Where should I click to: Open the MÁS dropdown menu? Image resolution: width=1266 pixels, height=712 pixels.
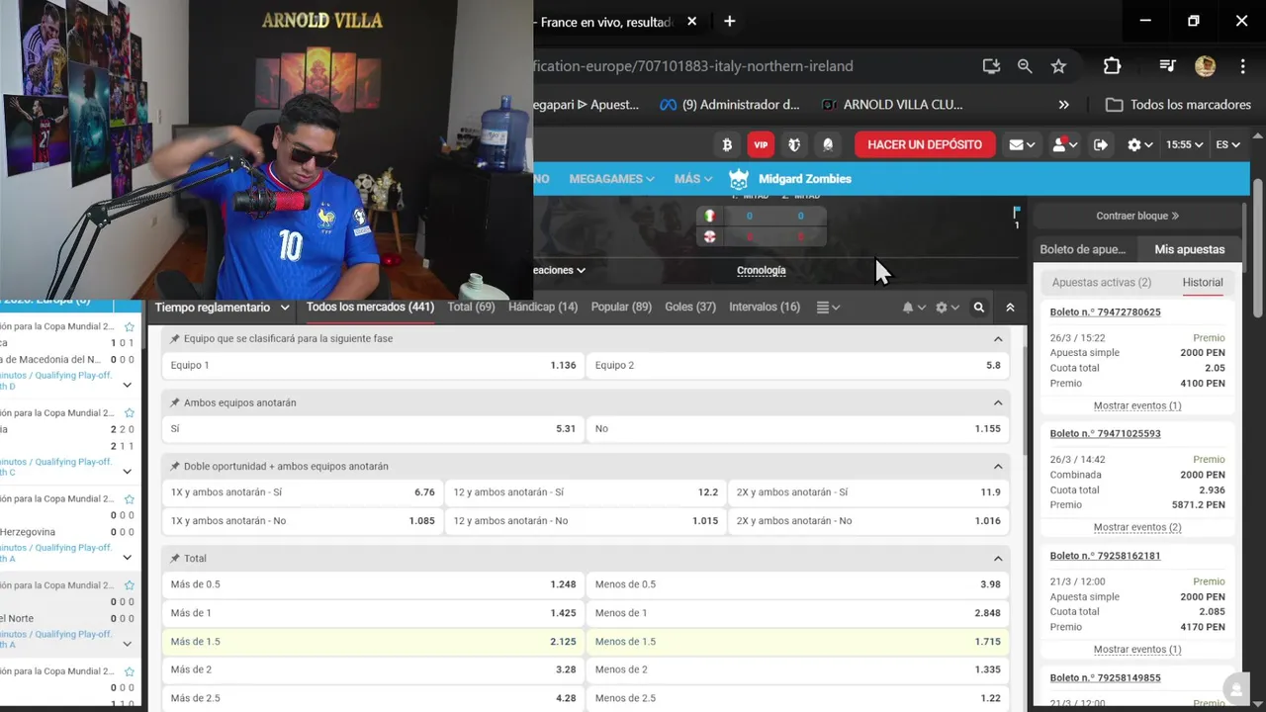693,179
